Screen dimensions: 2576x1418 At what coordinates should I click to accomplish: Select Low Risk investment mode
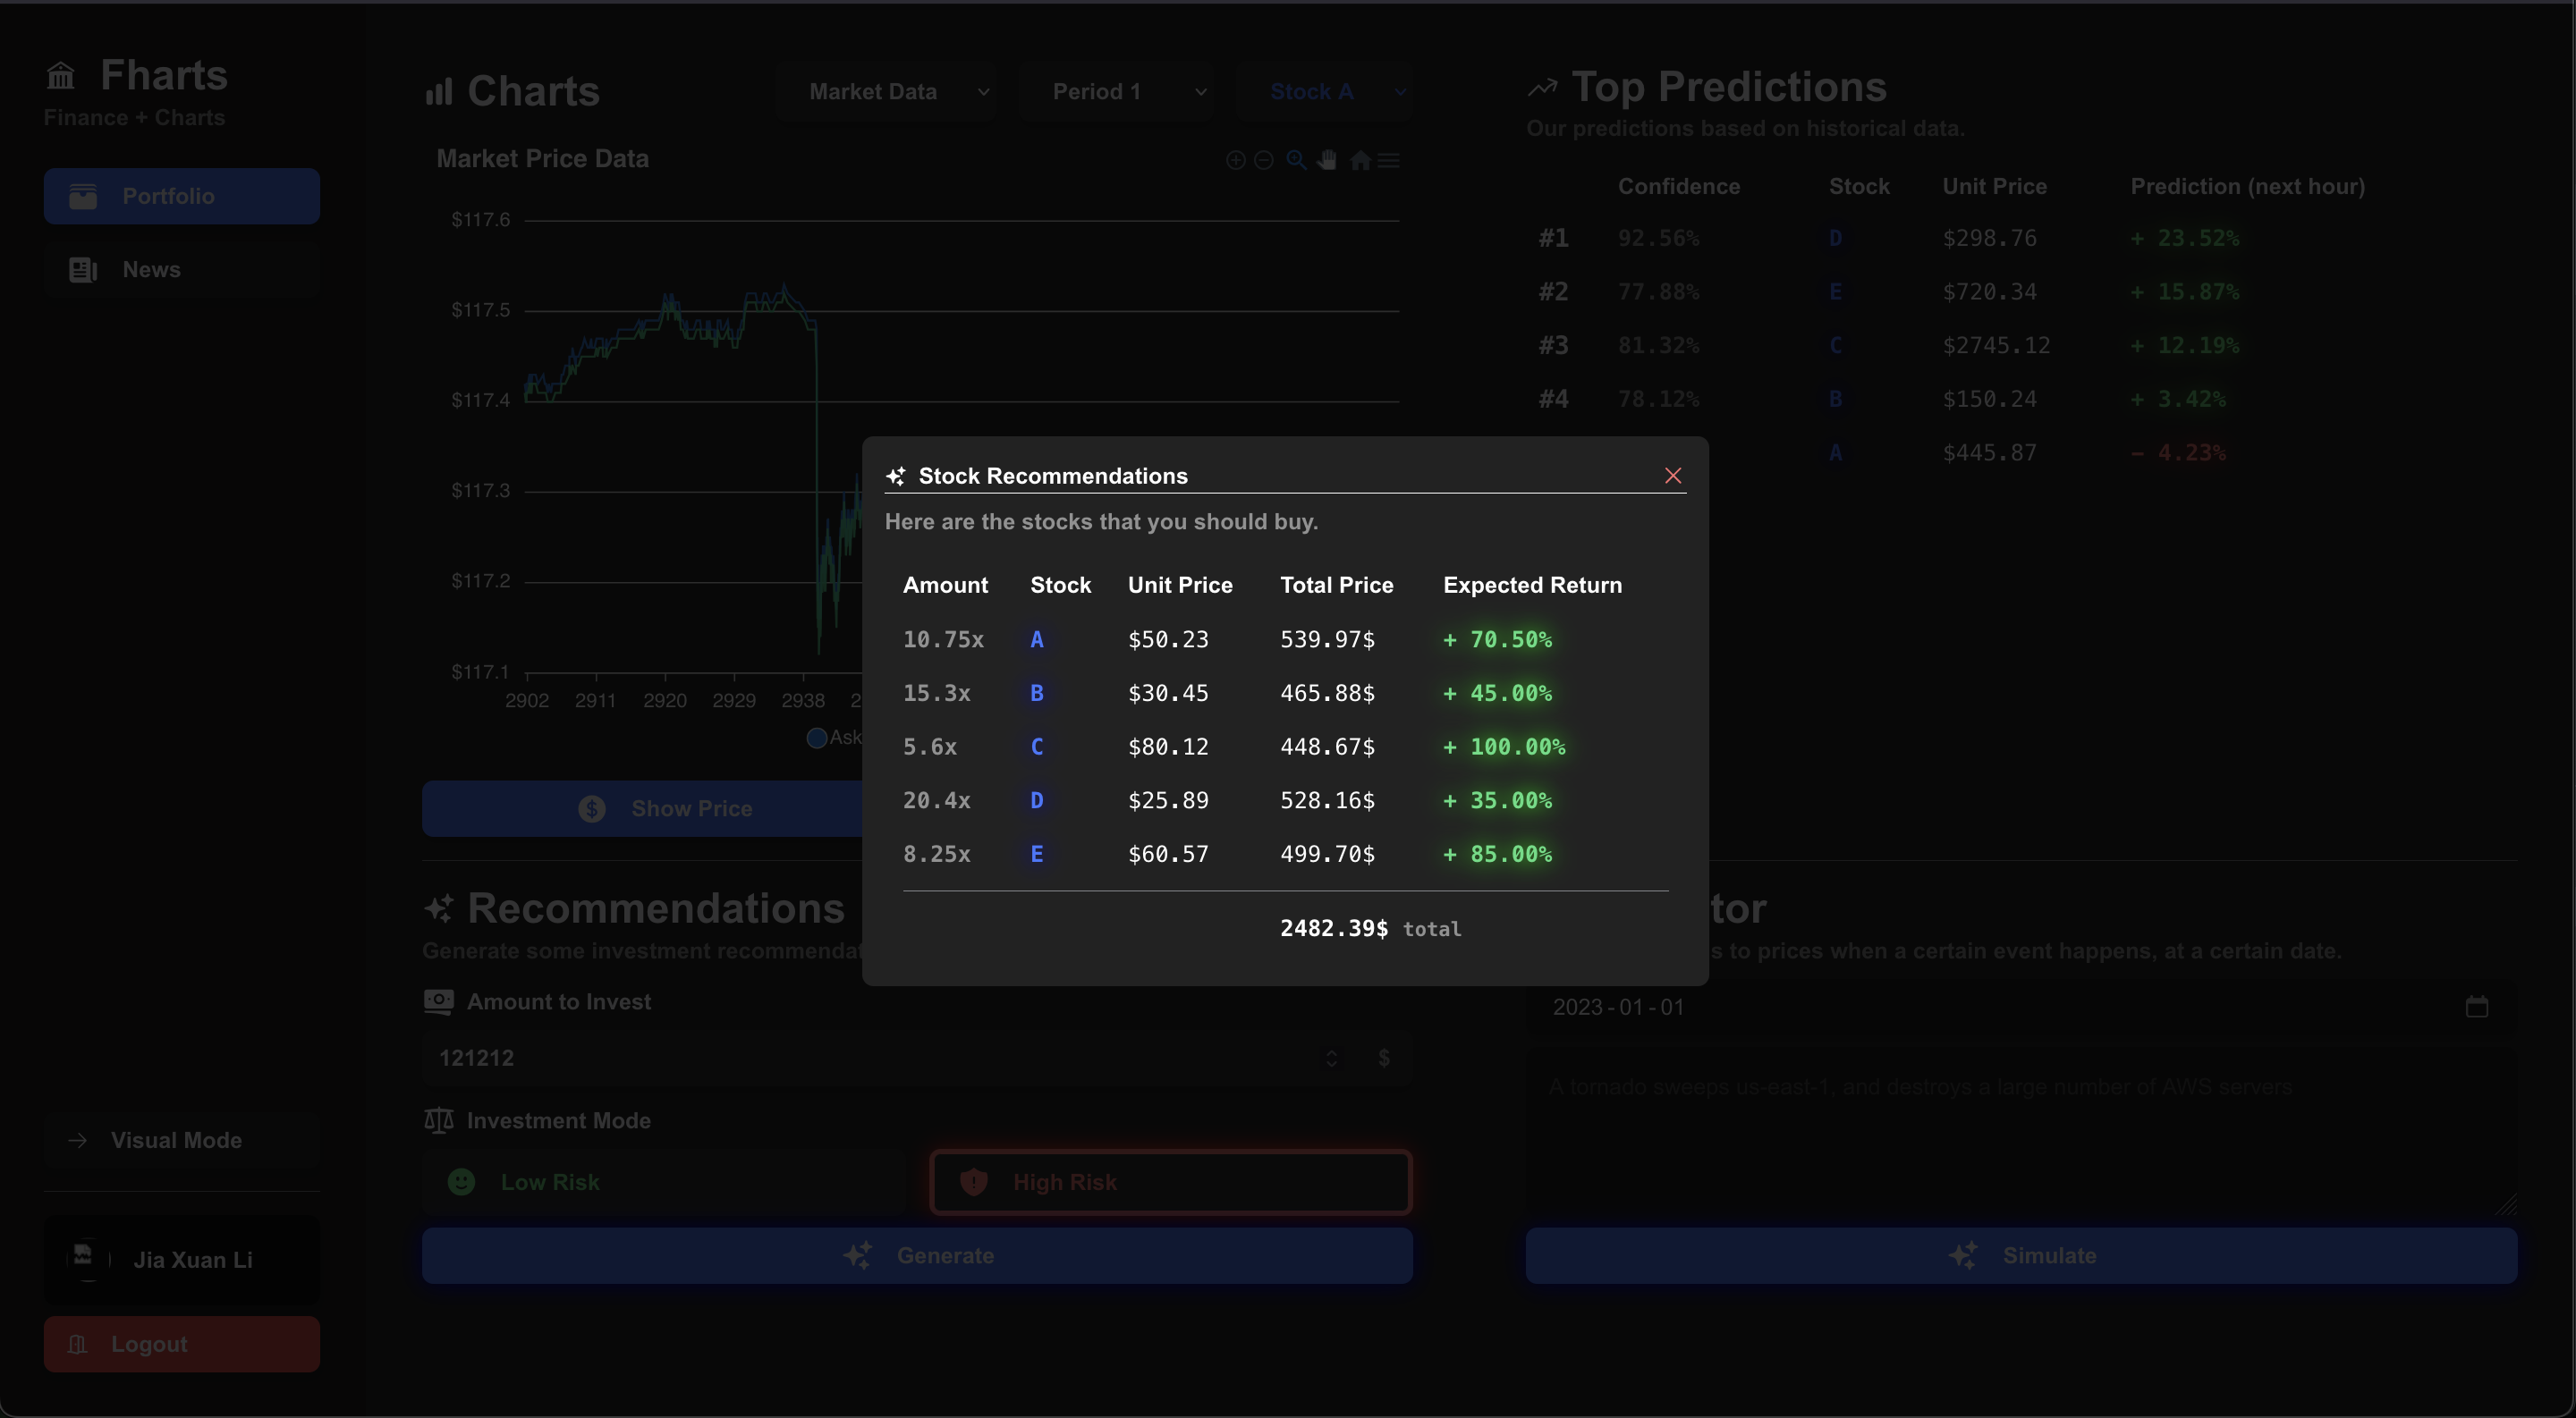663,1182
